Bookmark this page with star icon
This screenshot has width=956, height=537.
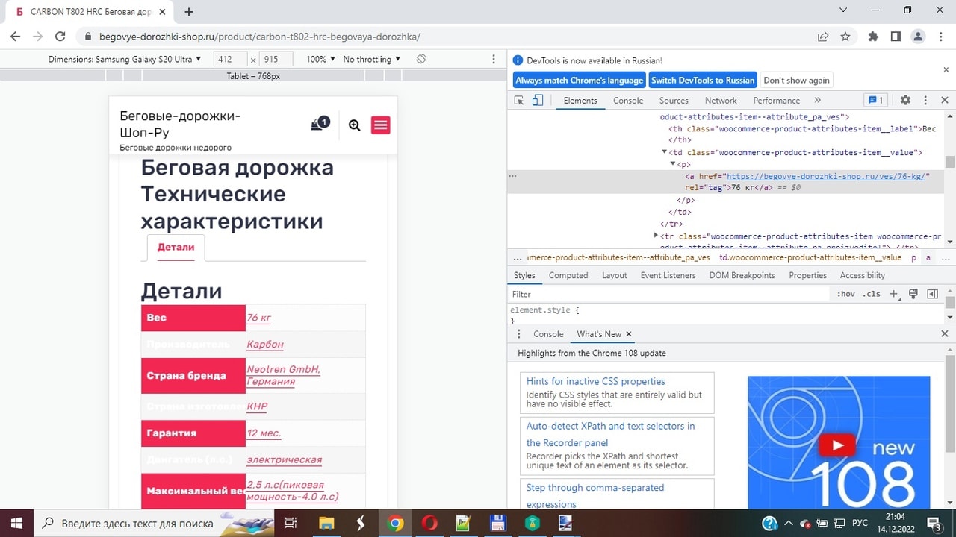845,36
